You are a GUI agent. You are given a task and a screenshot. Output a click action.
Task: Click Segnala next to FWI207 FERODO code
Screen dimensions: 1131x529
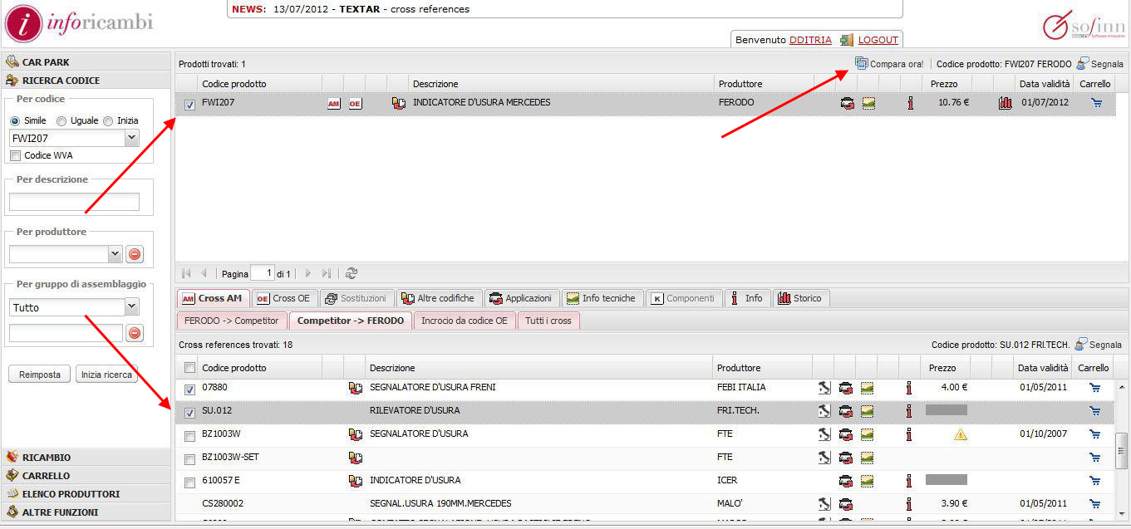[1099, 64]
